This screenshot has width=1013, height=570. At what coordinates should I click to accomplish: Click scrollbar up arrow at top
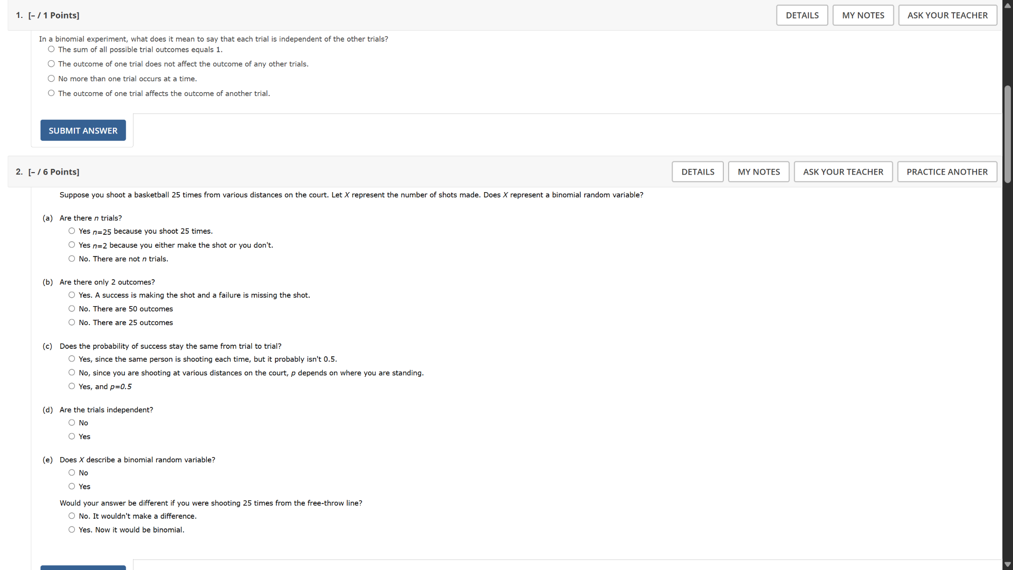point(1008,5)
